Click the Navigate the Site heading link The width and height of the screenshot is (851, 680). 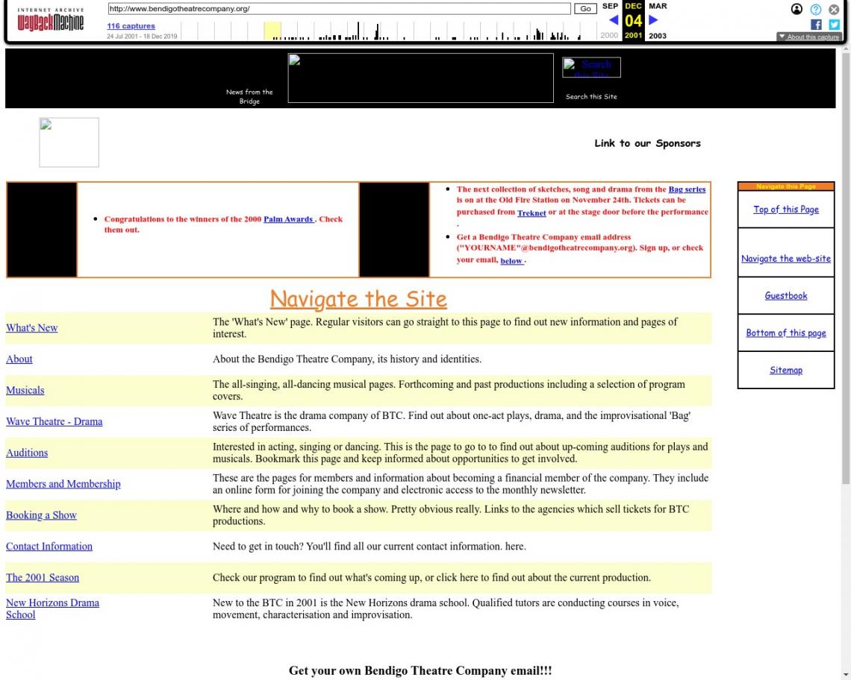coord(358,299)
